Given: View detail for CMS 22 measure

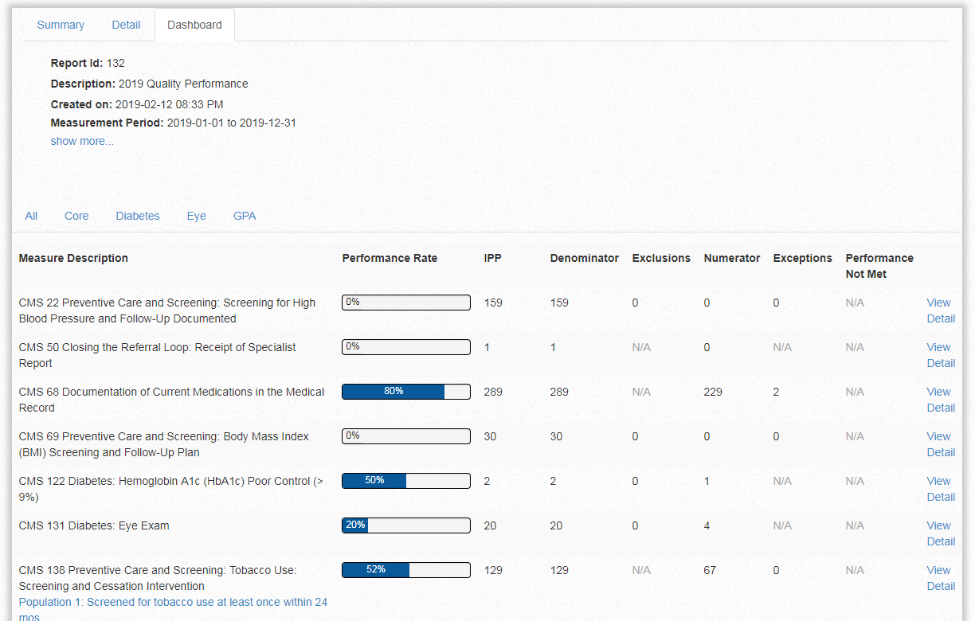Looking at the screenshot, I should (940, 310).
